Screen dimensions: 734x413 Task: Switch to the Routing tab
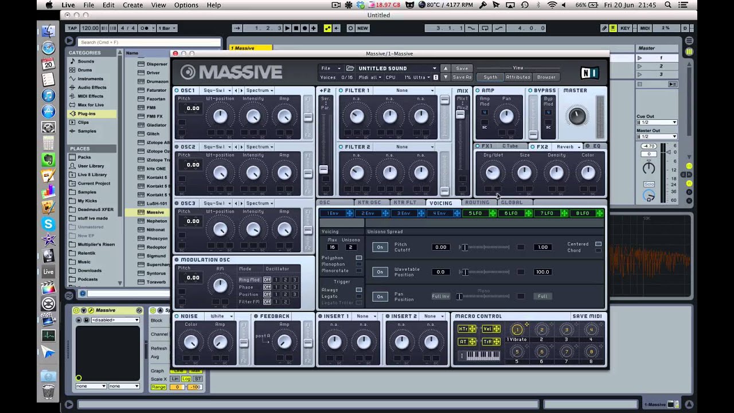477,202
